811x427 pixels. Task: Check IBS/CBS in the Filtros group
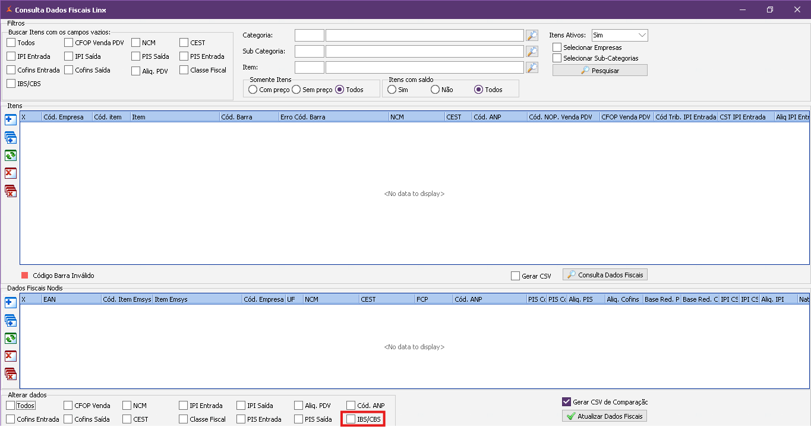click(x=11, y=84)
